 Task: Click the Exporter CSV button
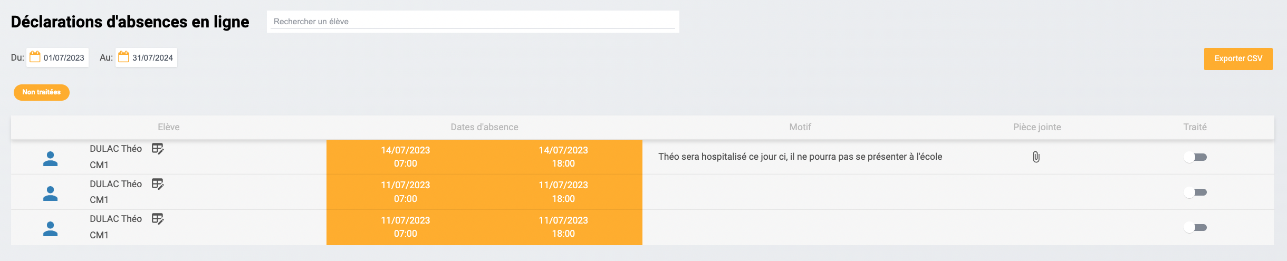point(1238,59)
